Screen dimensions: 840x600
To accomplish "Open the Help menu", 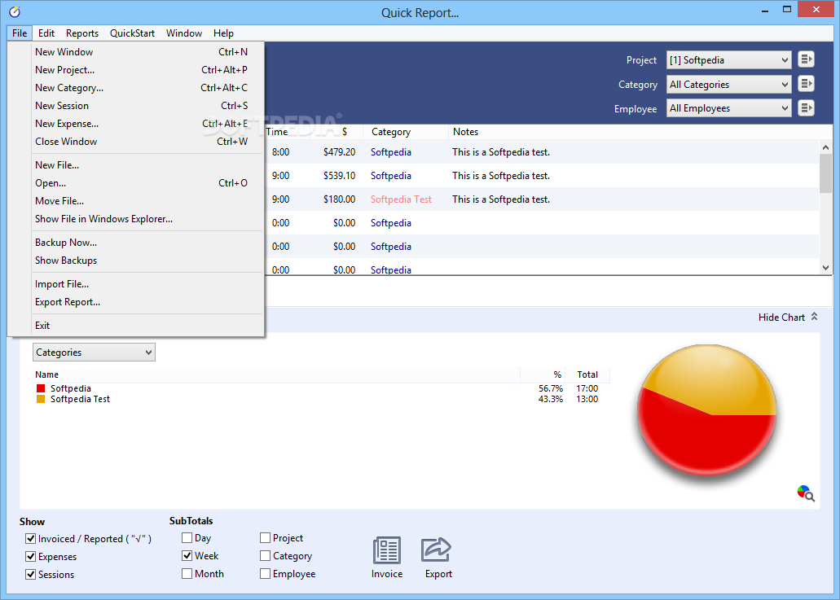I will point(223,33).
